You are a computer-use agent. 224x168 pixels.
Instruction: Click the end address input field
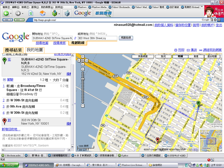coord(97,38)
